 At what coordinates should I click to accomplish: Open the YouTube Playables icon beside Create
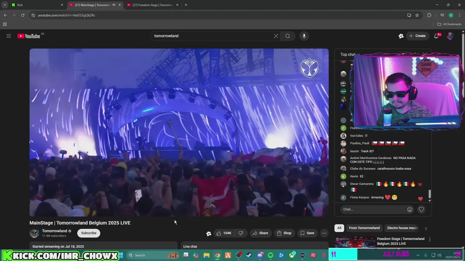[x=401, y=36]
